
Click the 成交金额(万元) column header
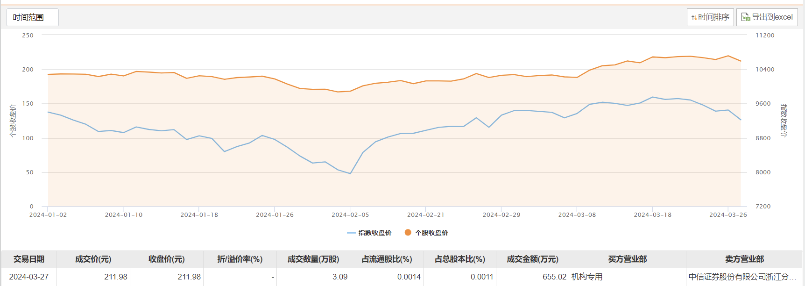click(533, 259)
